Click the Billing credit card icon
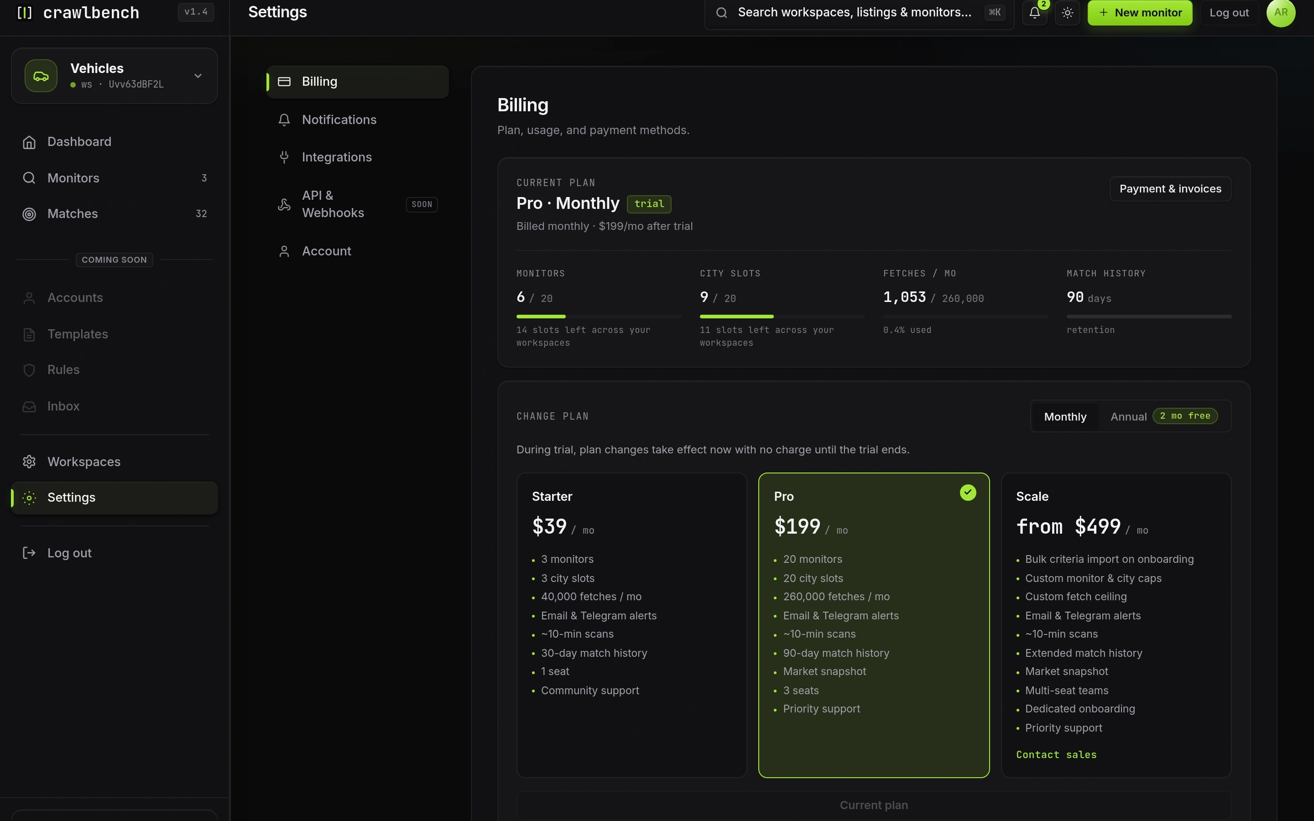1314x821 pixels. click(x=284, y=82)
